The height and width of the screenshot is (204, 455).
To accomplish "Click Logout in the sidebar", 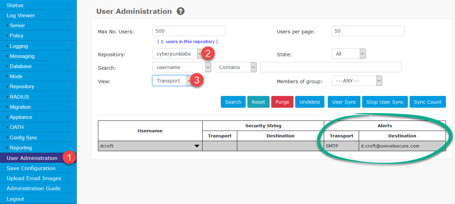I will (x=15, y=199).
